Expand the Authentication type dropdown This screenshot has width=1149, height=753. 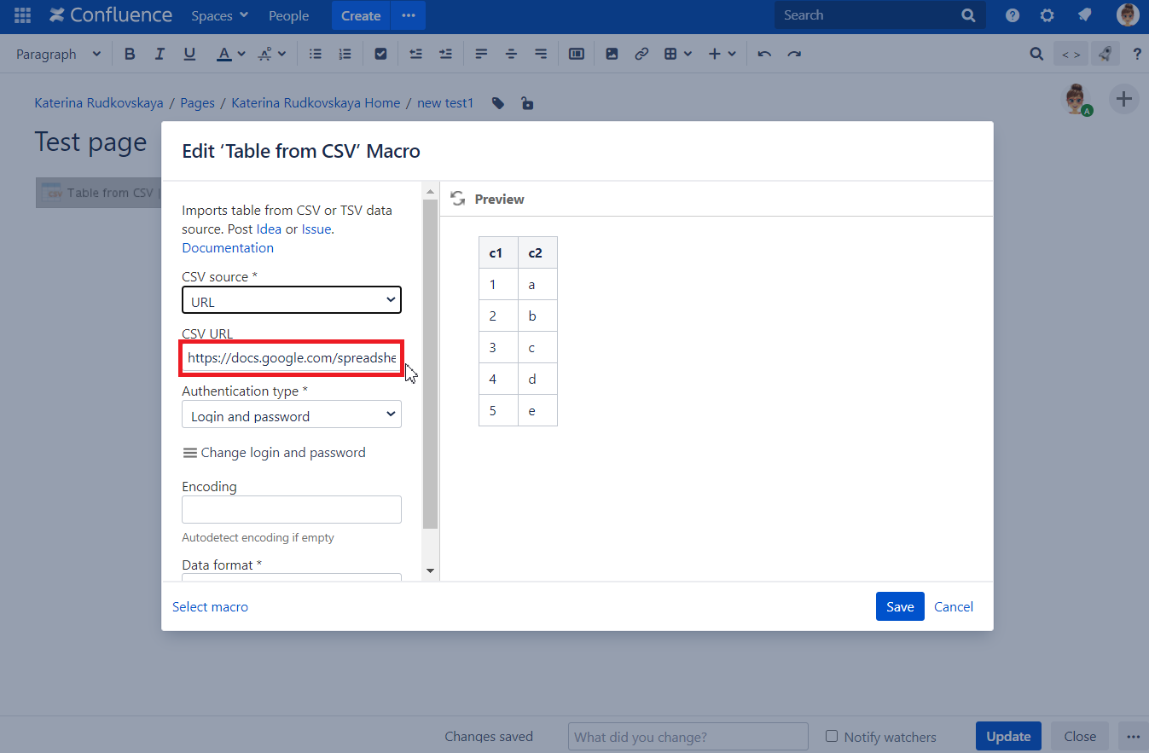[291, 415]
